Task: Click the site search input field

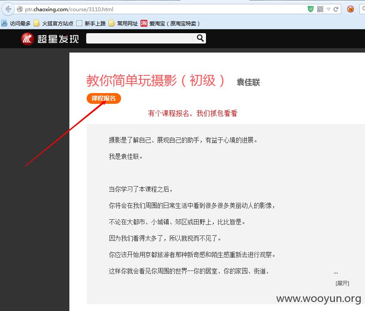Action: click(140, 38)
